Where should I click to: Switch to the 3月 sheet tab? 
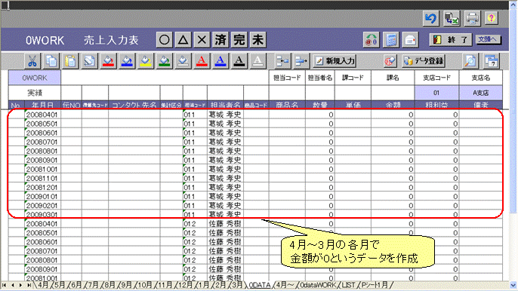click(x=236, y=285)
